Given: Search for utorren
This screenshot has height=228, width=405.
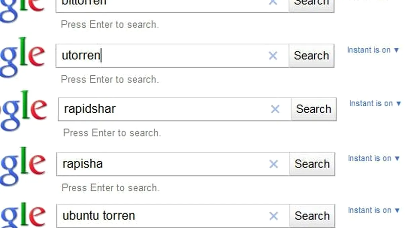Looking at the screenshot, I should pos(311,56).
